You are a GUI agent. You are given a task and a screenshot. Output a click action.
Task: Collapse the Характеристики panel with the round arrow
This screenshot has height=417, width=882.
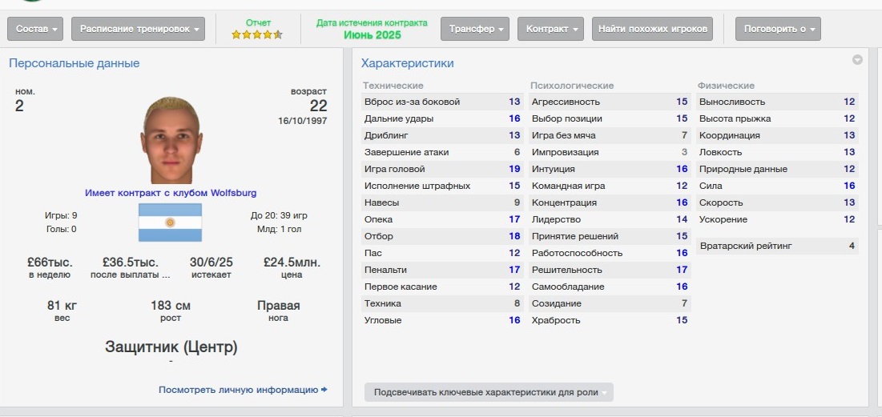tap(857, 60)
